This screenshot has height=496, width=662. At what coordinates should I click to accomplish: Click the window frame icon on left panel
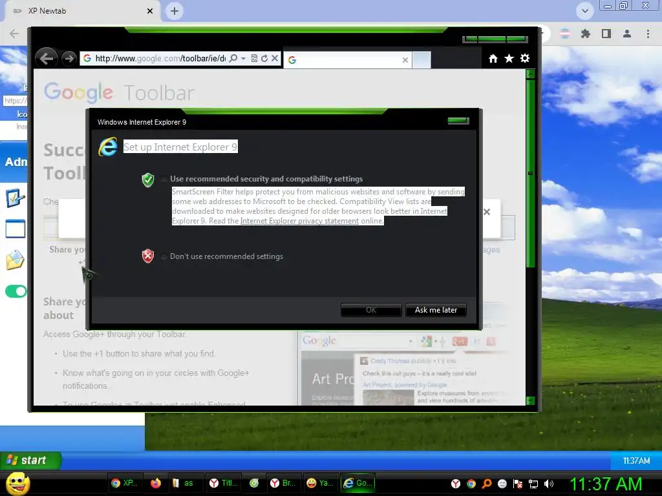pos(16,229)
